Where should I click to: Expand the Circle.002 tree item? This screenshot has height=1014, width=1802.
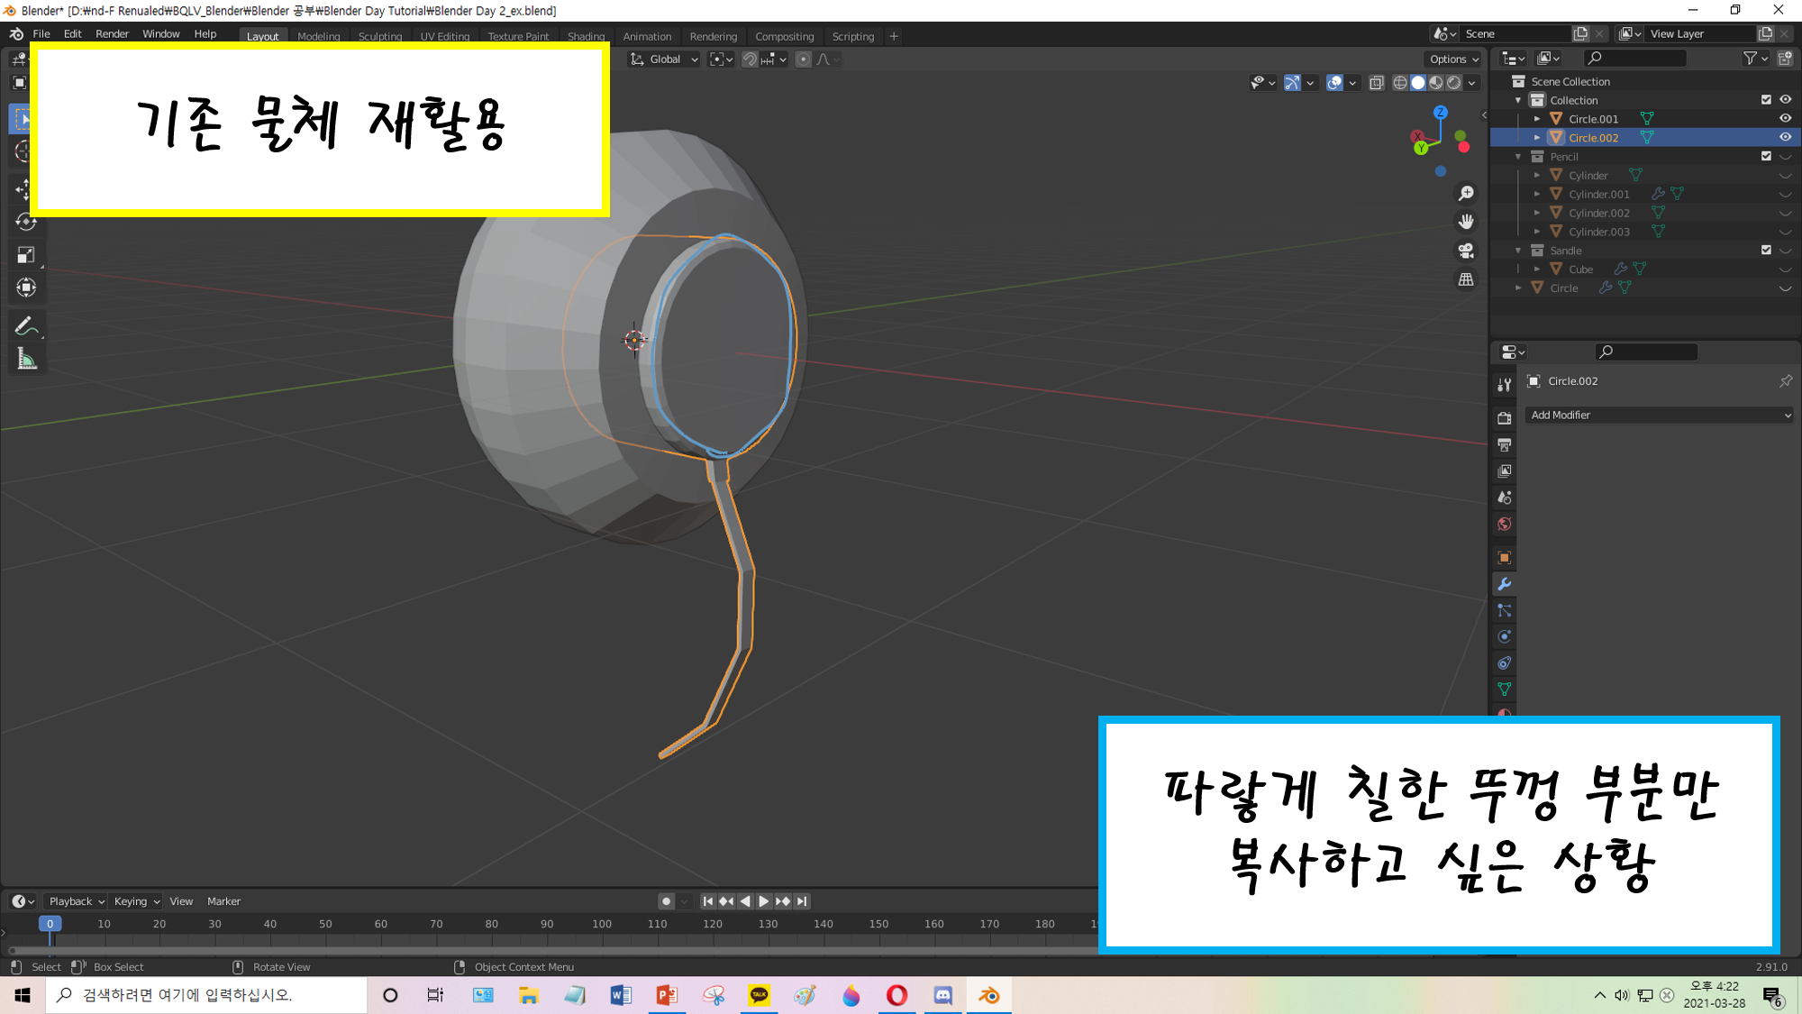[1537, 138]
